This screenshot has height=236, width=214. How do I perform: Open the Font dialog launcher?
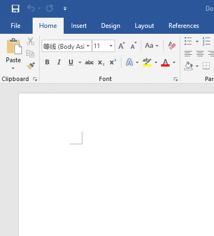click(175, 79)
